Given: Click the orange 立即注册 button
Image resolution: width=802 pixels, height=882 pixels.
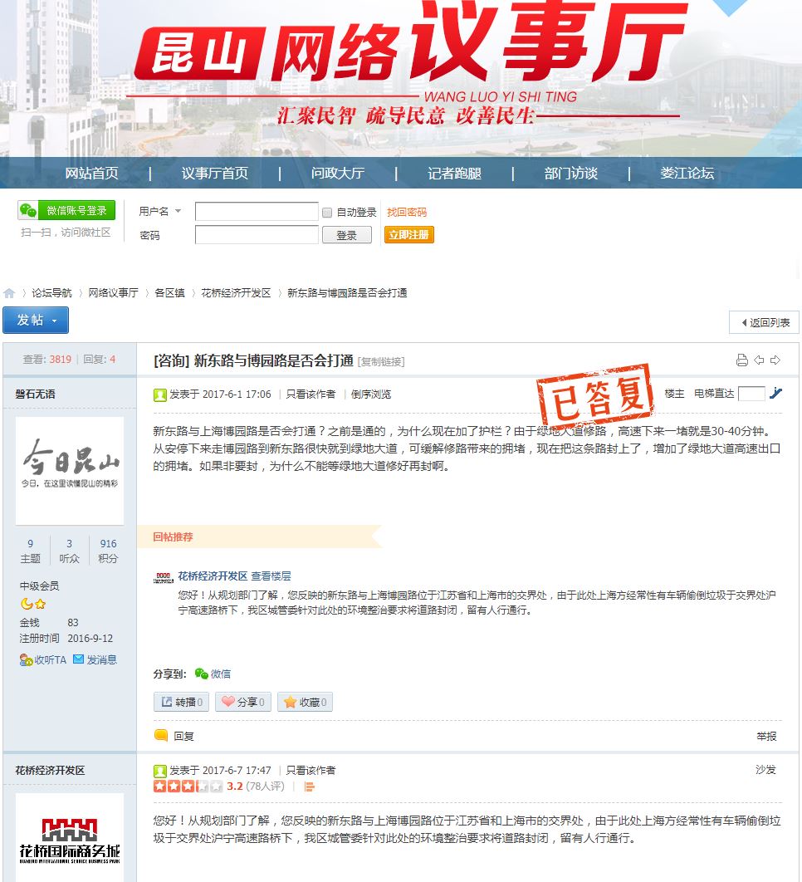Looking at the screenshot, I should coord(408,235).
